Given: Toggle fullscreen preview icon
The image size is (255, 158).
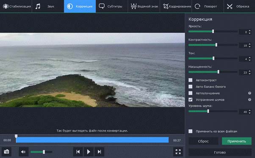Looking at the screenshot, I should [x=178, y=152].
